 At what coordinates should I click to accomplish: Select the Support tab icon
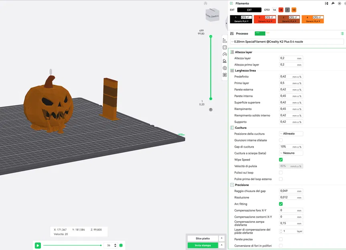coord(225,61)
